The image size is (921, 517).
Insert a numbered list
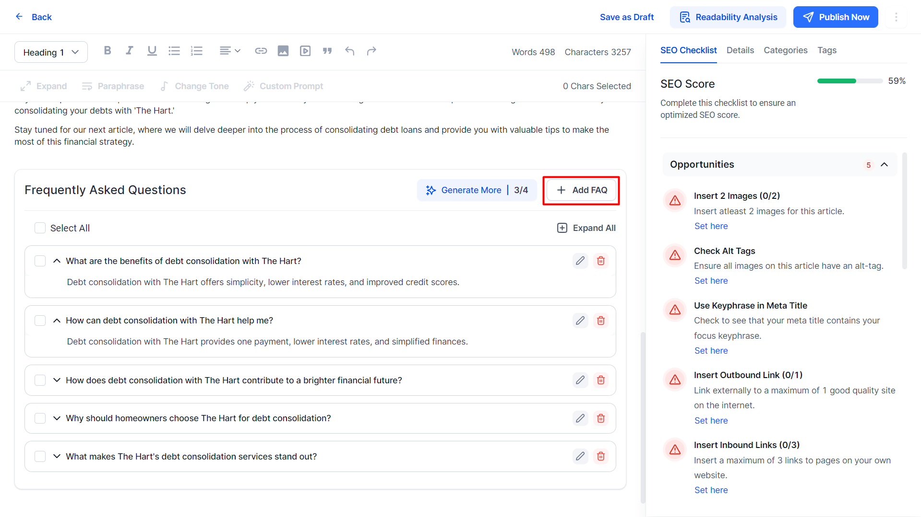(x=197, y=51)
